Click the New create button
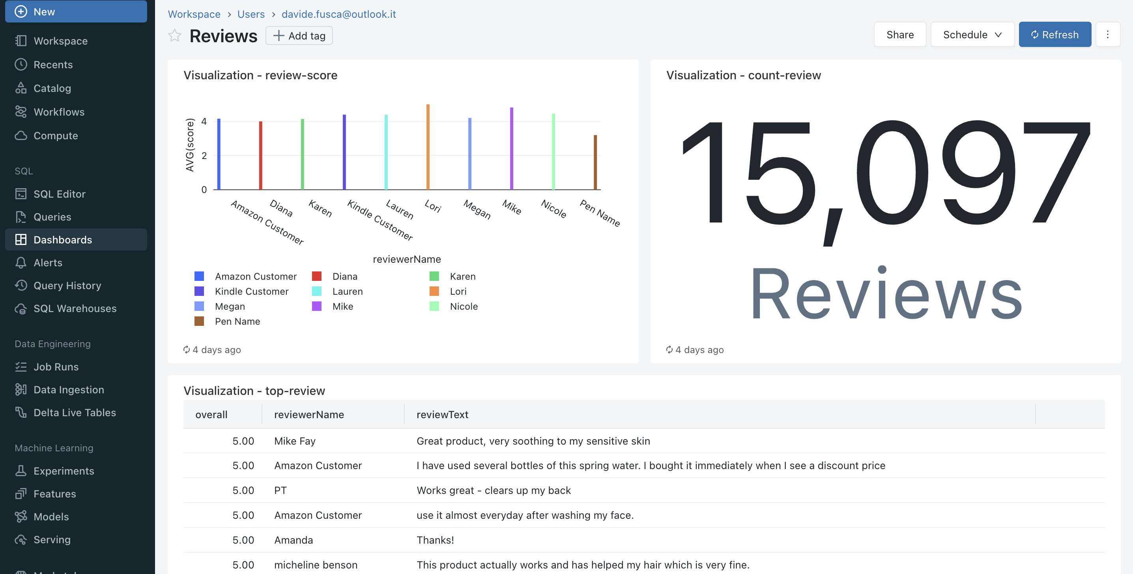Viewport: 1133px width, 574px height. pos(76,11)
